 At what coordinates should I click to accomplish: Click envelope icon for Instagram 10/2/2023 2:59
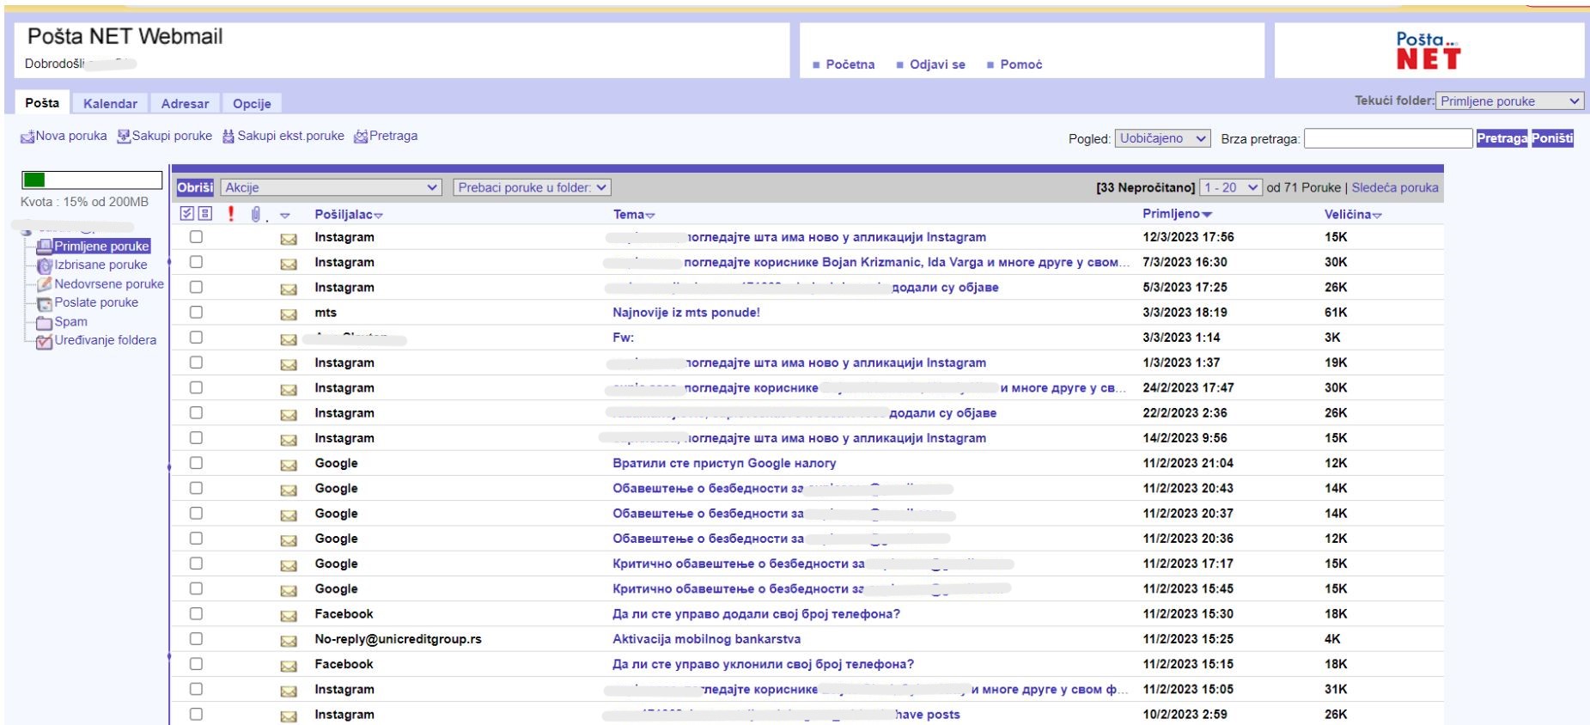coord(289,716)
